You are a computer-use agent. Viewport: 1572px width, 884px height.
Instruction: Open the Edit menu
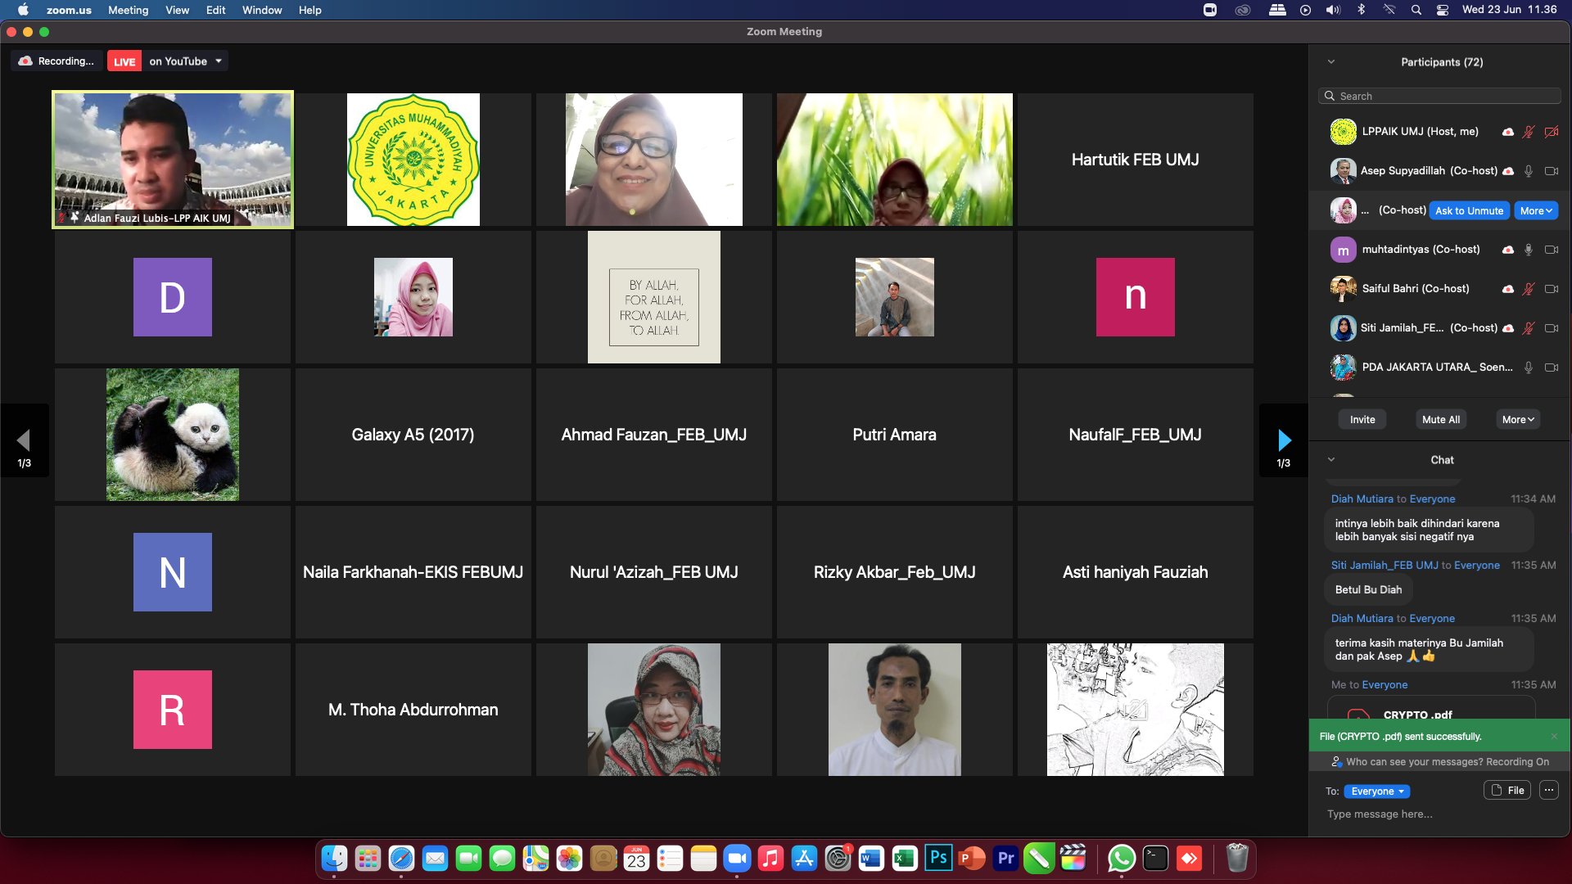[216, 10]
